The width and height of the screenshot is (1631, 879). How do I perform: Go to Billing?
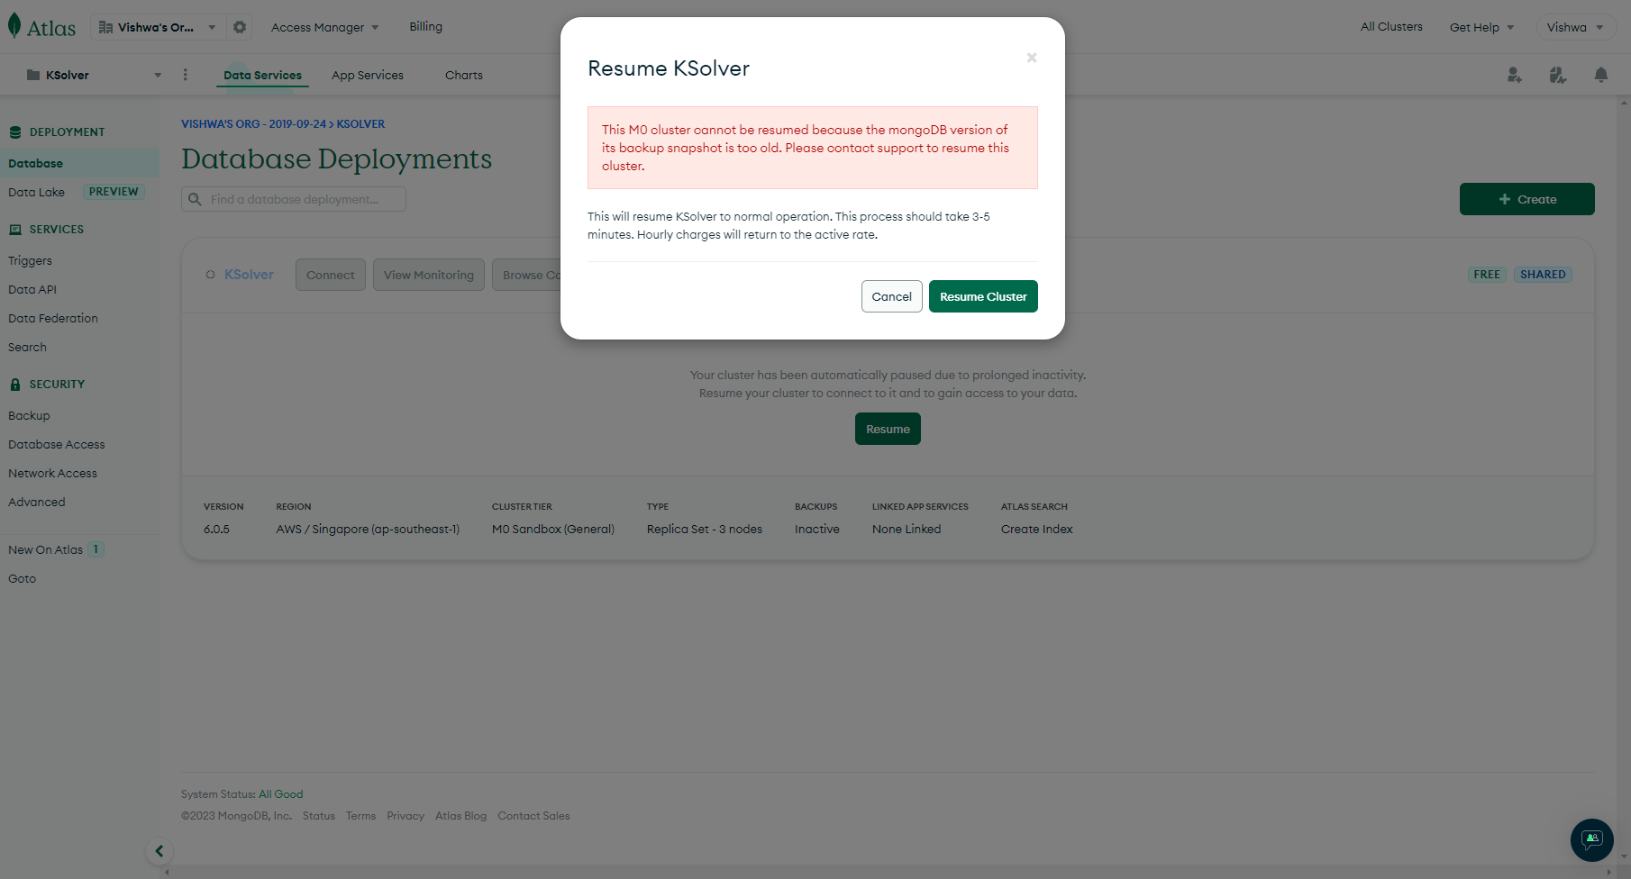pyautogui.click(x=426, y=26)
